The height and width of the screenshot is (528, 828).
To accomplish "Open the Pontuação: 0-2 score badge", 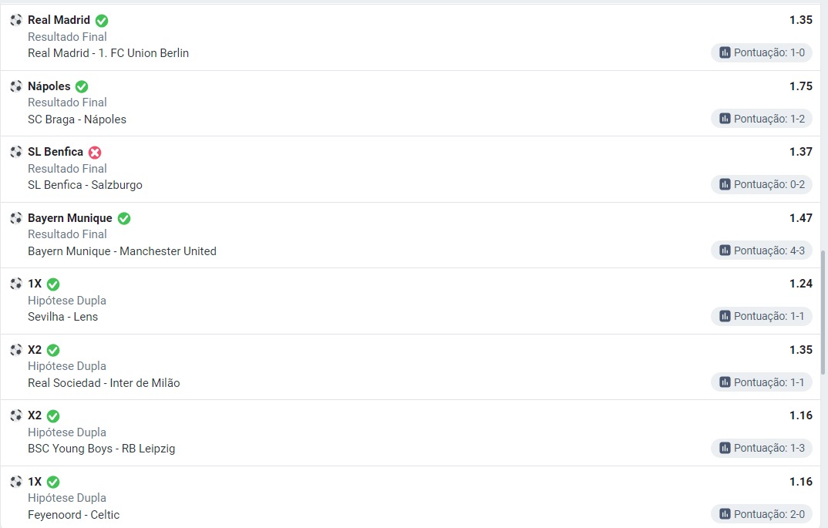I will [762, 184].
